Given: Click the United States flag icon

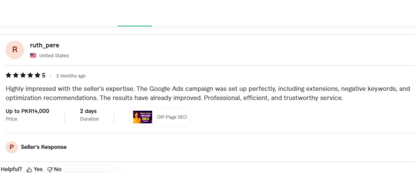Looking at the screenshot, I should click(x=33, y=55).
